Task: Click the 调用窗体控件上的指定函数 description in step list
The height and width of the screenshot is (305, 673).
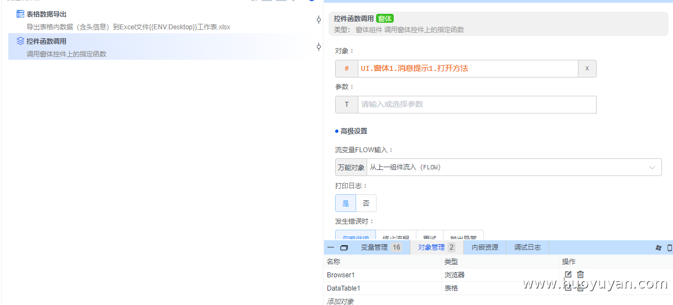Action: click(66, 54)
